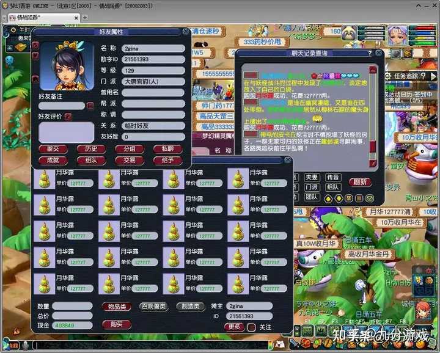Switch to the 制造类 stall tab
Screen dimensions: 440x353
click(x=191, y=307)
